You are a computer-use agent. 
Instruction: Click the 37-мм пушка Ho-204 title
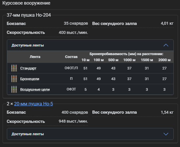[29, 15]
